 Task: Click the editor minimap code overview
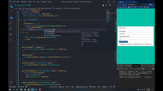coord(110,16)
